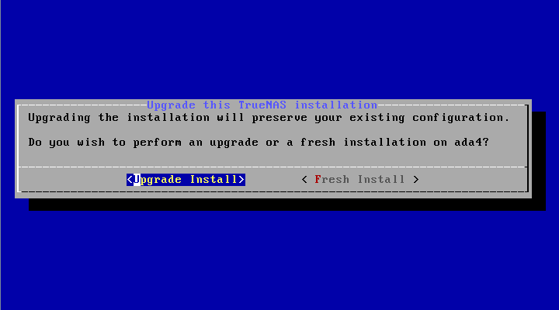Click the right angle bracket of Fresh Install
Viewport: 559px width, 310px height.
(415, 179)
